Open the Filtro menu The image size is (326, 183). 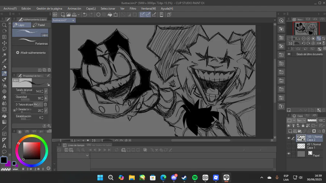(133, 9)
